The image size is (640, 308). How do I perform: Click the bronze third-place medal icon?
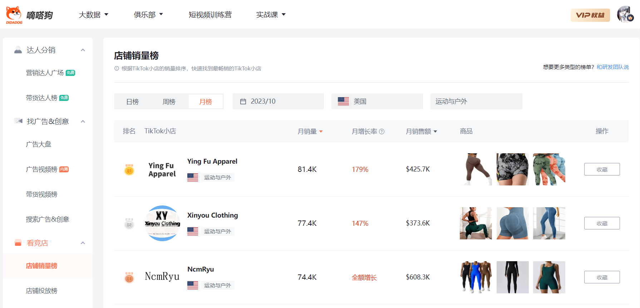[129, 278]
